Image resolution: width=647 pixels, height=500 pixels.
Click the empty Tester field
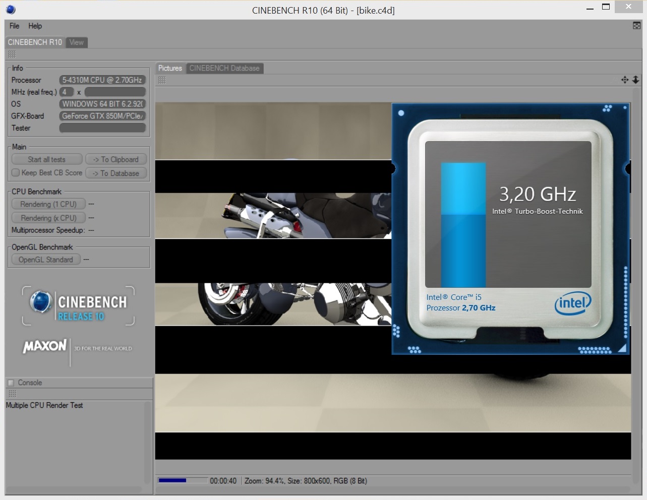pos(102,128)
